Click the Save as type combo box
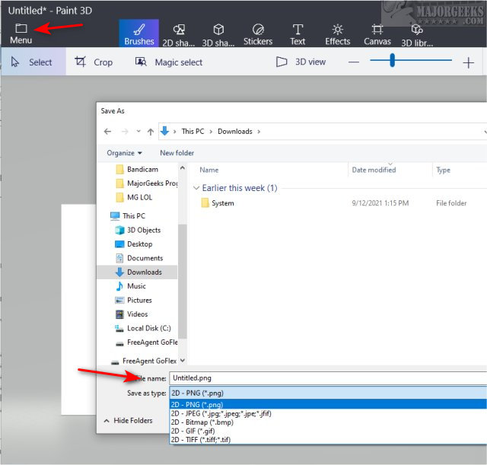487x465 pixels. pyautogui.click(x=328, y=393)
